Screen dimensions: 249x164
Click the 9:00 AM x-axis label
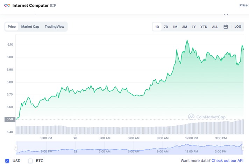point(163,138)
